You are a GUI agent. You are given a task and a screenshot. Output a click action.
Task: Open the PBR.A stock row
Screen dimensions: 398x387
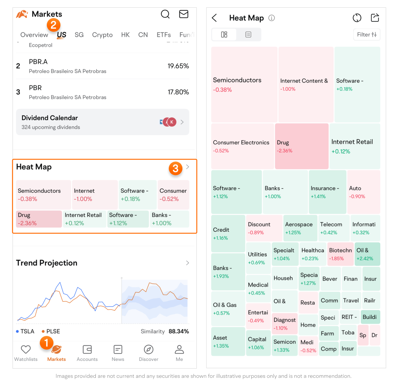coord(102,66)
